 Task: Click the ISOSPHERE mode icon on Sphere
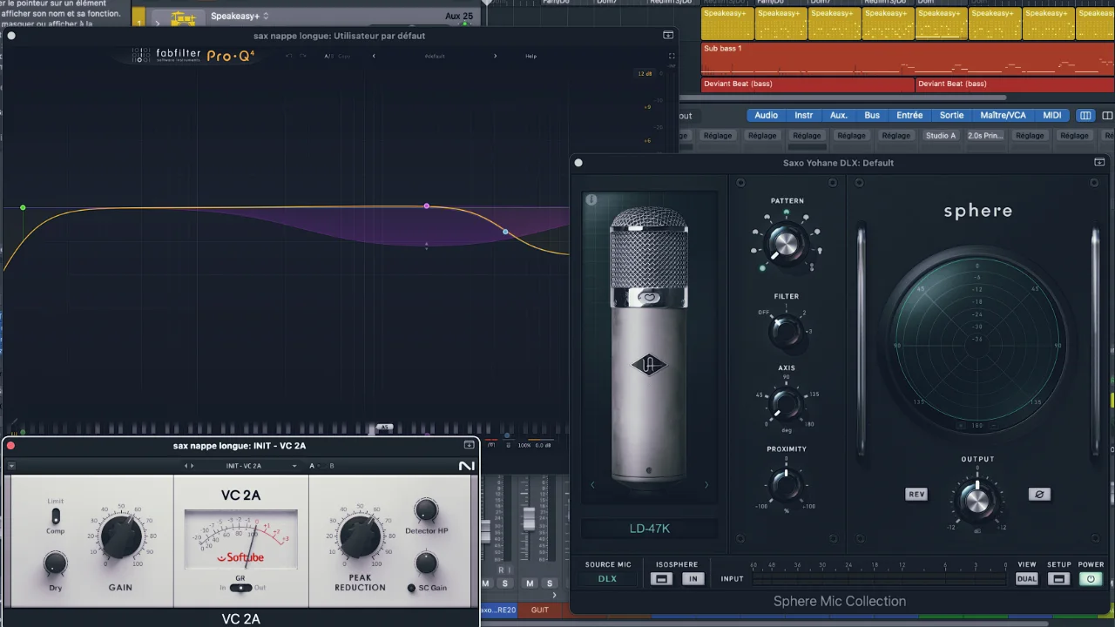point(661,579)
